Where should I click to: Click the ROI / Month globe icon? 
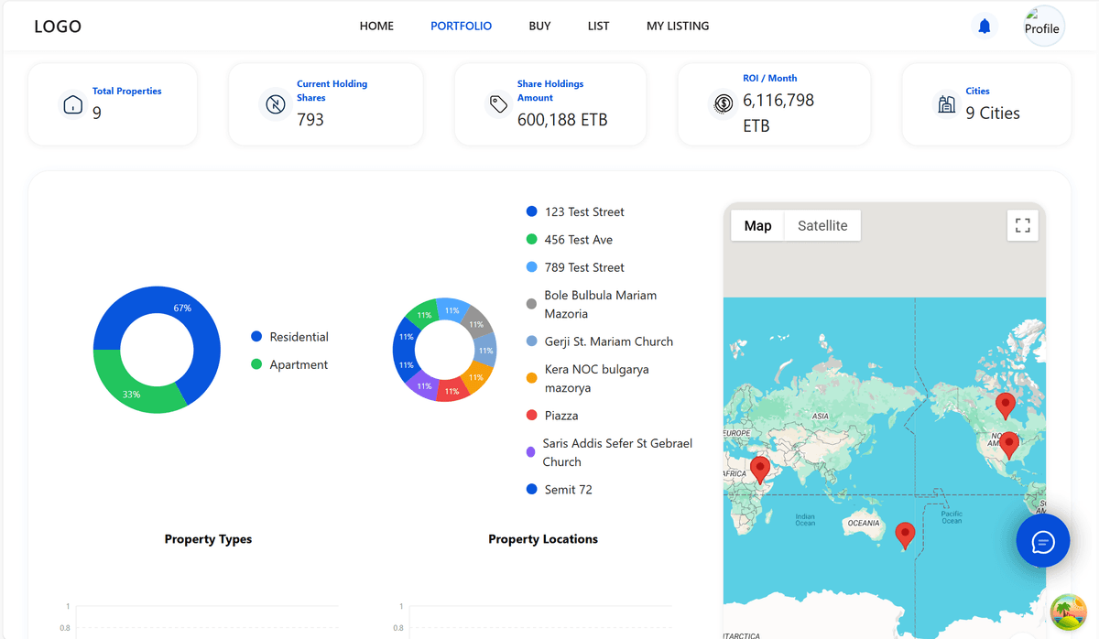click(x=723, y=104)
